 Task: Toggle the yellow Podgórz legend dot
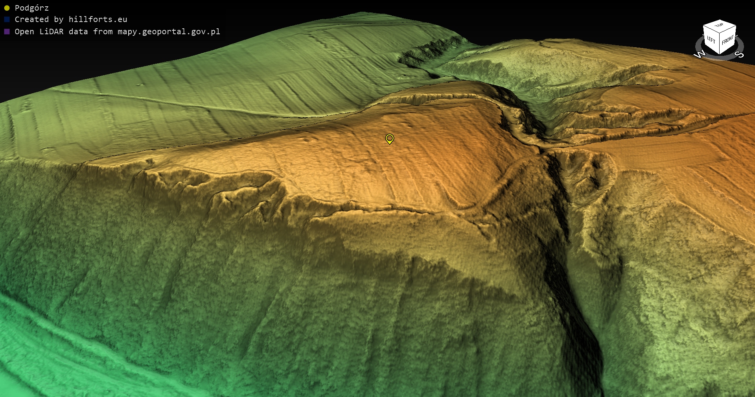click(x=7, y=8)
